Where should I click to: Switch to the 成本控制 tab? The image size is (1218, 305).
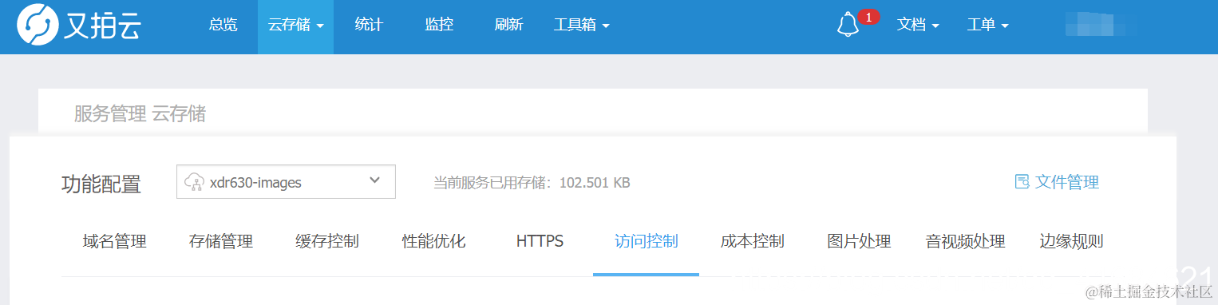(753, 241)
